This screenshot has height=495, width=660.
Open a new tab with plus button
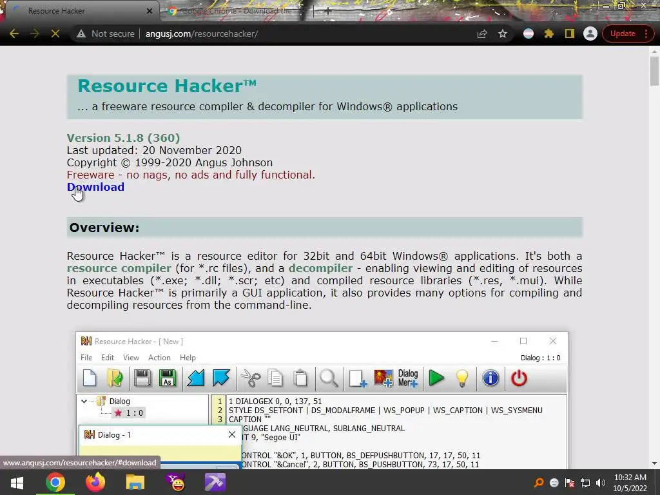(328, 12)
